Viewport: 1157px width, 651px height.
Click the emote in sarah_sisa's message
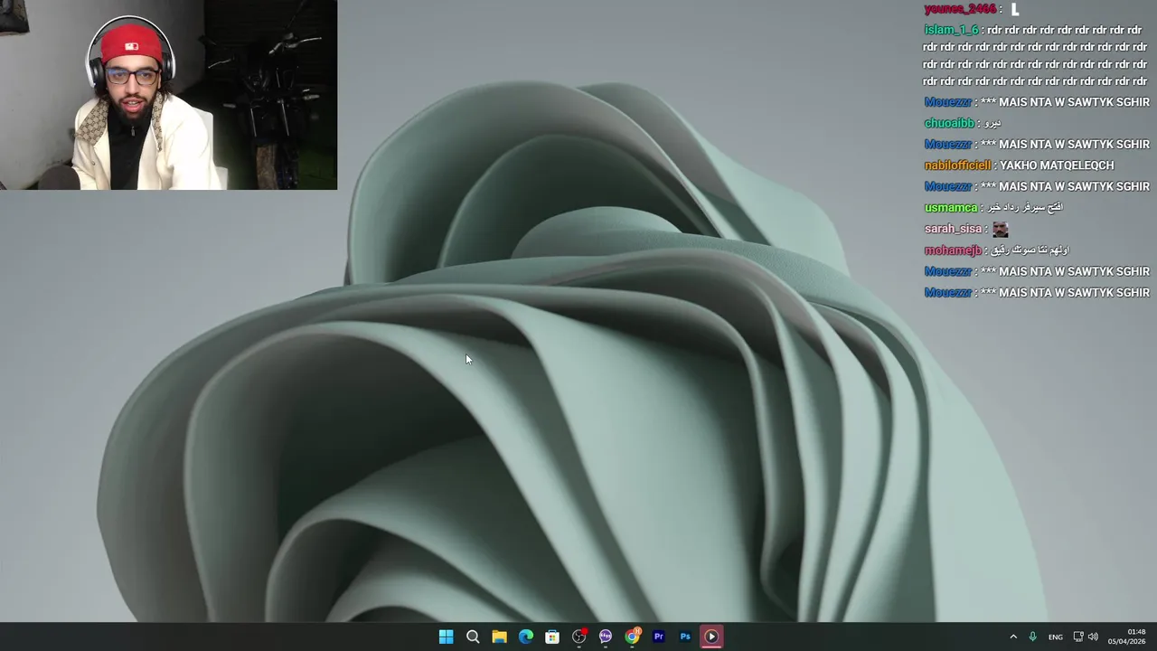pyautogui.click(x=1000, y=230)
